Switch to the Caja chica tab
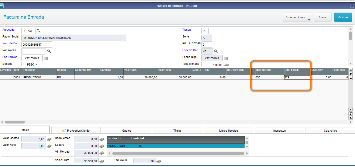 click(x=330, y=130)
